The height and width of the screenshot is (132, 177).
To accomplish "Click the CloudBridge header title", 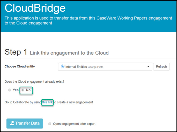I will 35,9.
